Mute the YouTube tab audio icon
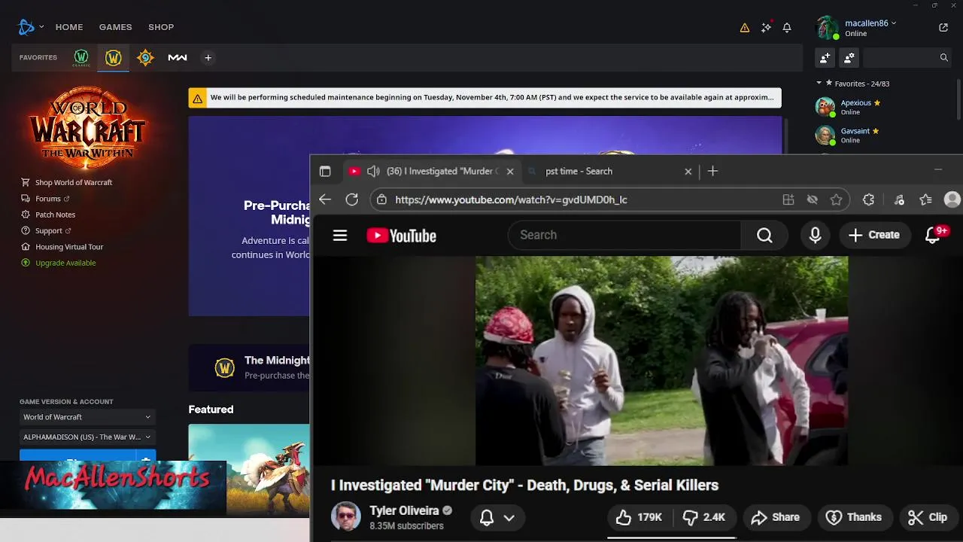Viewport: 963px width, 542px height. point(373,172)
